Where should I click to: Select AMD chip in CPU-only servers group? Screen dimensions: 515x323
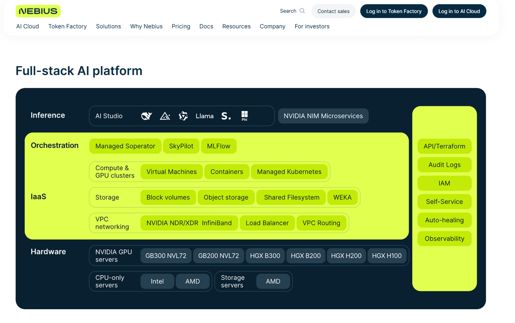[192, 281]
